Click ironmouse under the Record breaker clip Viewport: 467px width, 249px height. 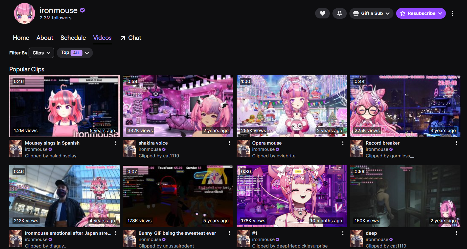click(x=377, y=149)
